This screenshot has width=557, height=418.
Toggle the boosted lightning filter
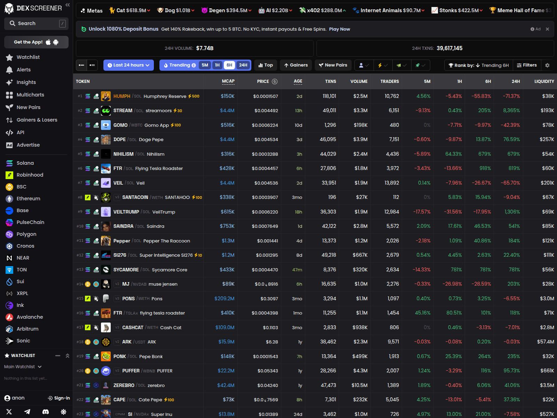(x=383, y=65)
